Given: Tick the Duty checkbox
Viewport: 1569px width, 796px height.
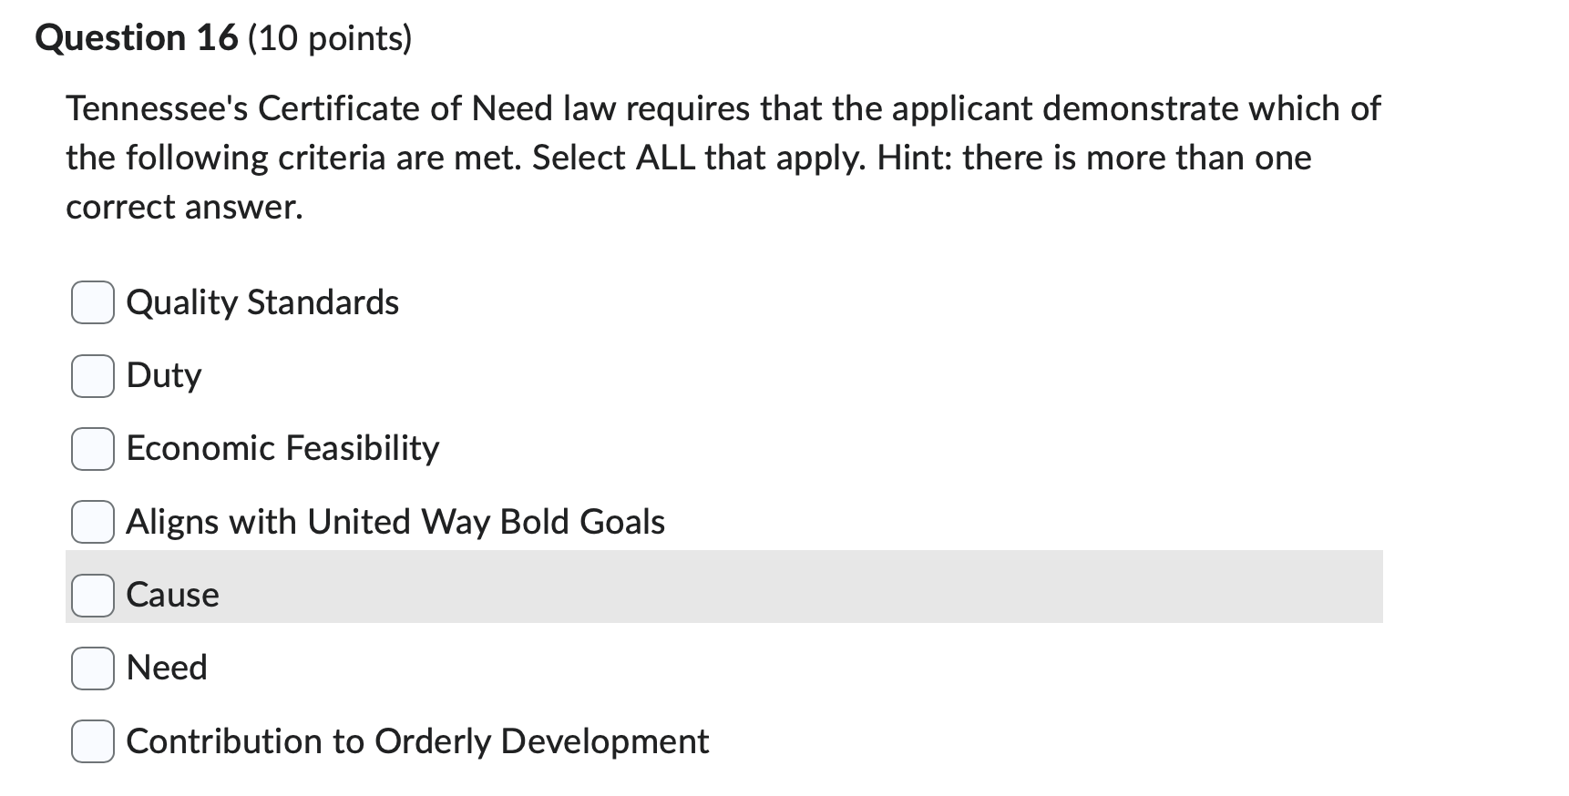Looking at the screenshot, I should point(93,375).
